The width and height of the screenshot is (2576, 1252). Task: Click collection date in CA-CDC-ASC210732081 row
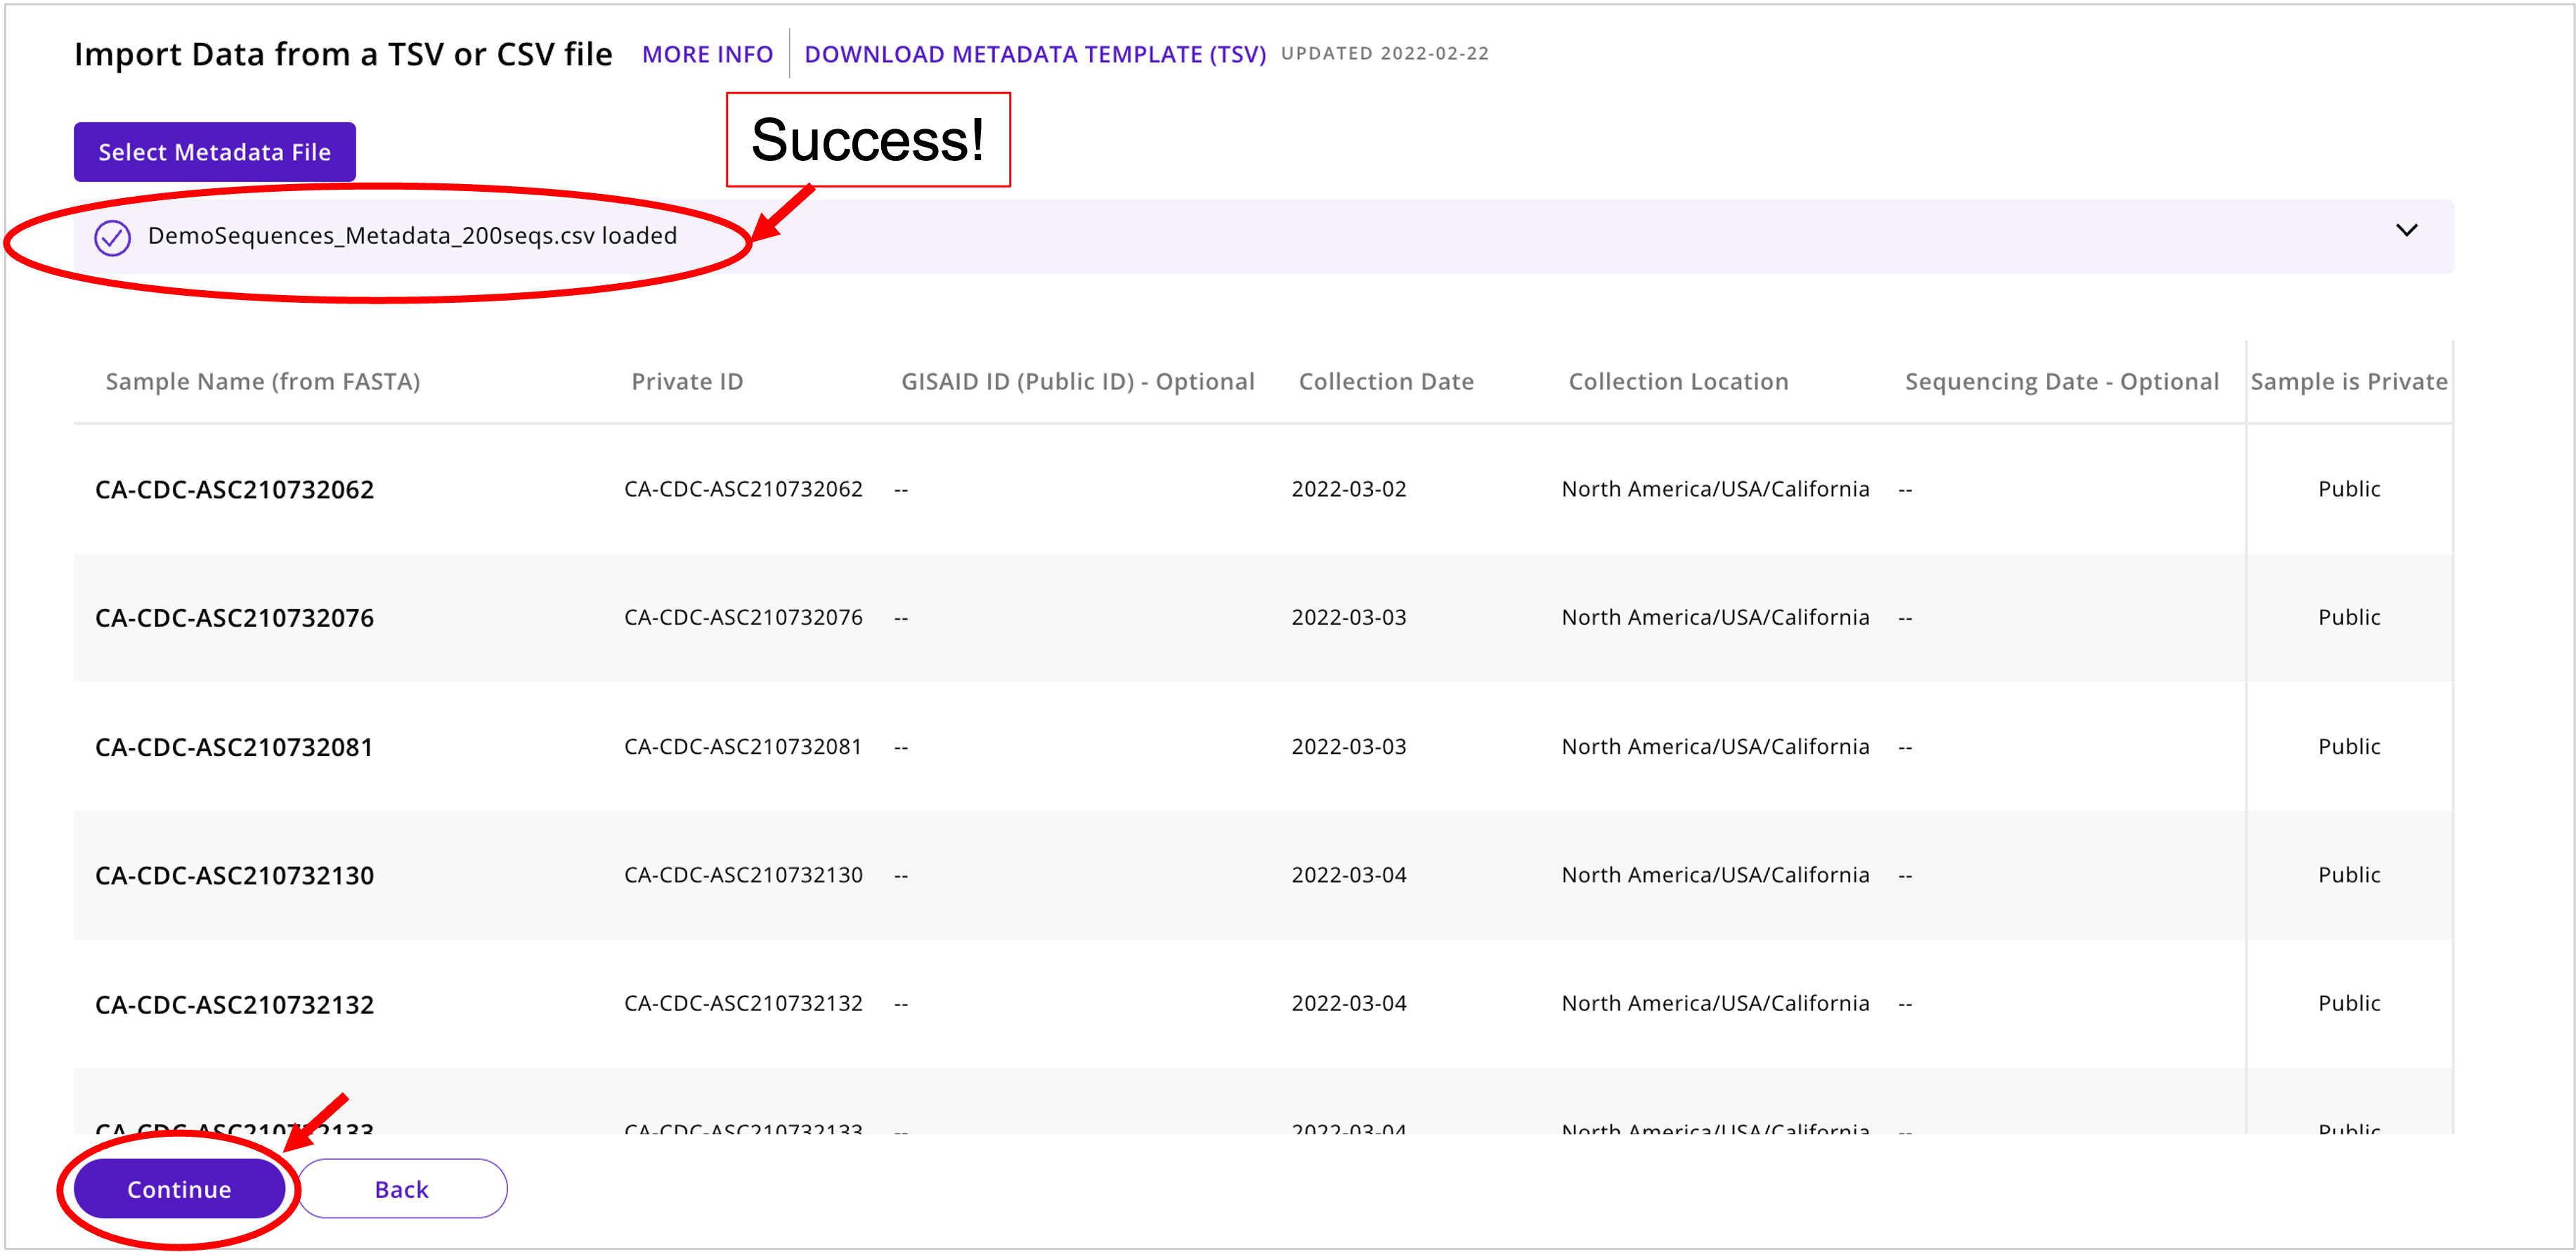[x=1348, y=746]
